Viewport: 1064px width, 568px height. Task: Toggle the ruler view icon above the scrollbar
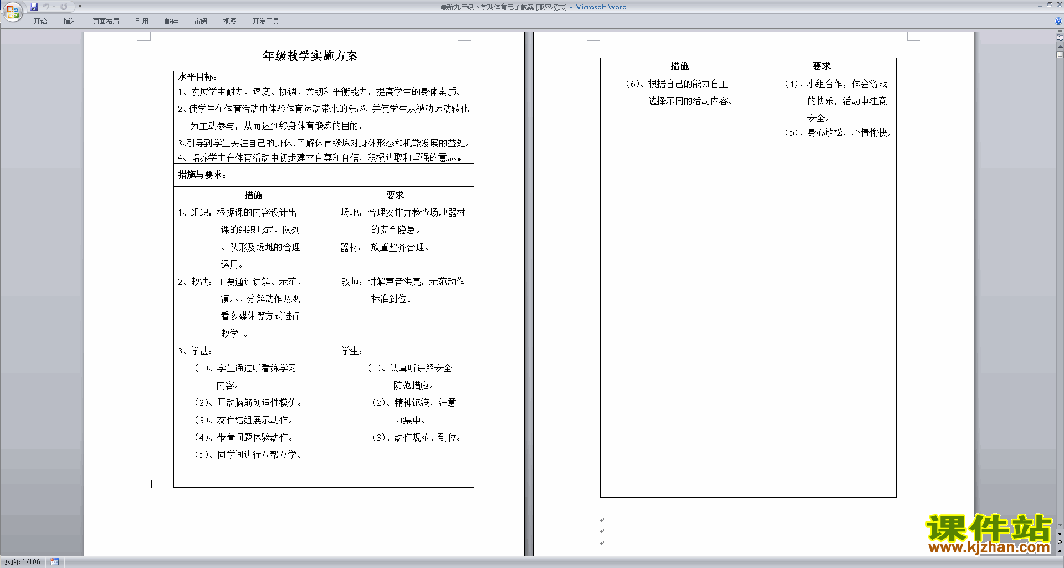(1060, 38)
